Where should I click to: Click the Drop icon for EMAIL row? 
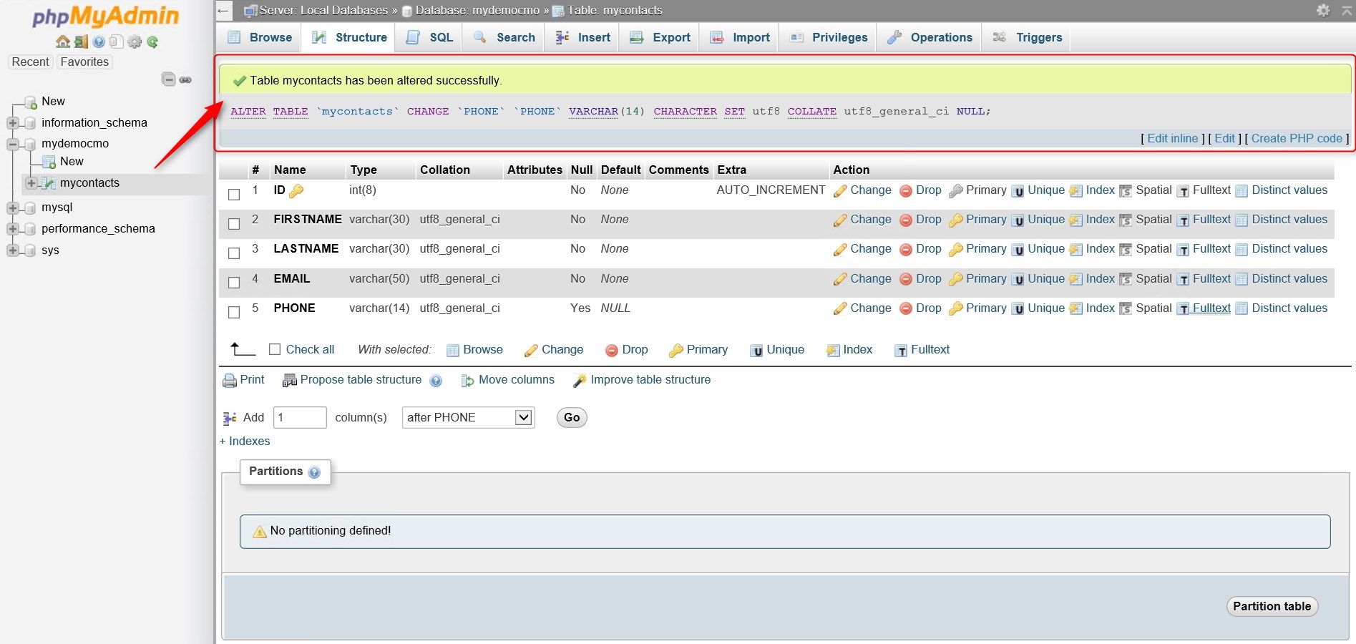[906, 279]
